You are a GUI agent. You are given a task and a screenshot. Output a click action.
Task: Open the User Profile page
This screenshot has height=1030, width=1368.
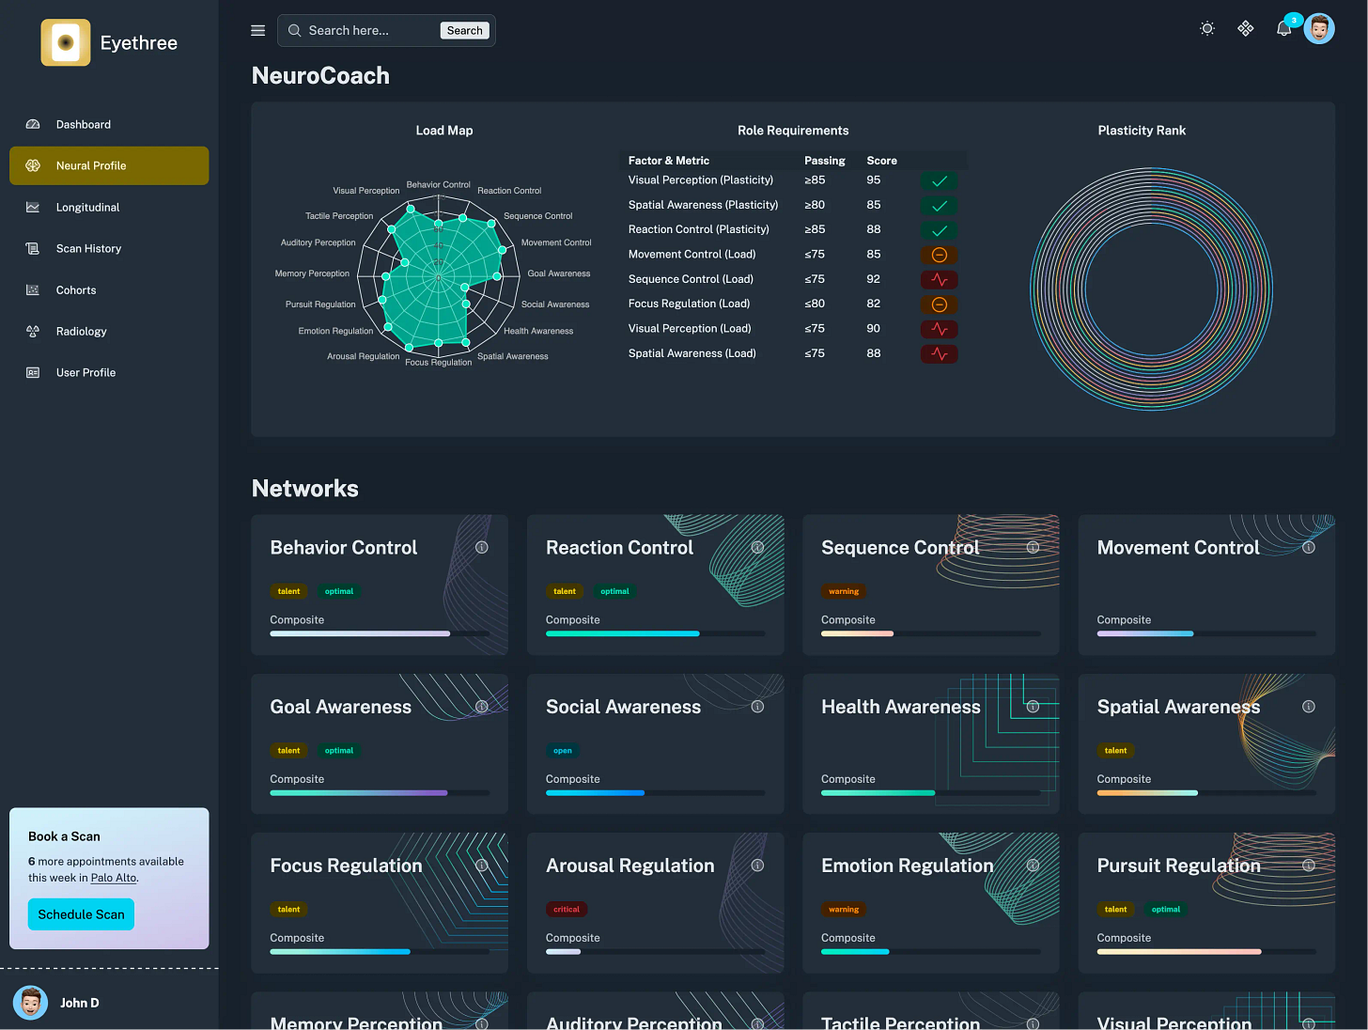pyautogui.click(x=85, y=372)
